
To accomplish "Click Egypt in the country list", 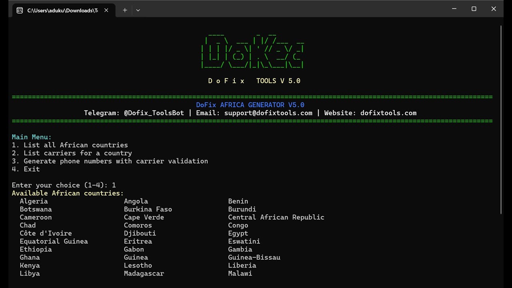I will click(x=238, y=233).
